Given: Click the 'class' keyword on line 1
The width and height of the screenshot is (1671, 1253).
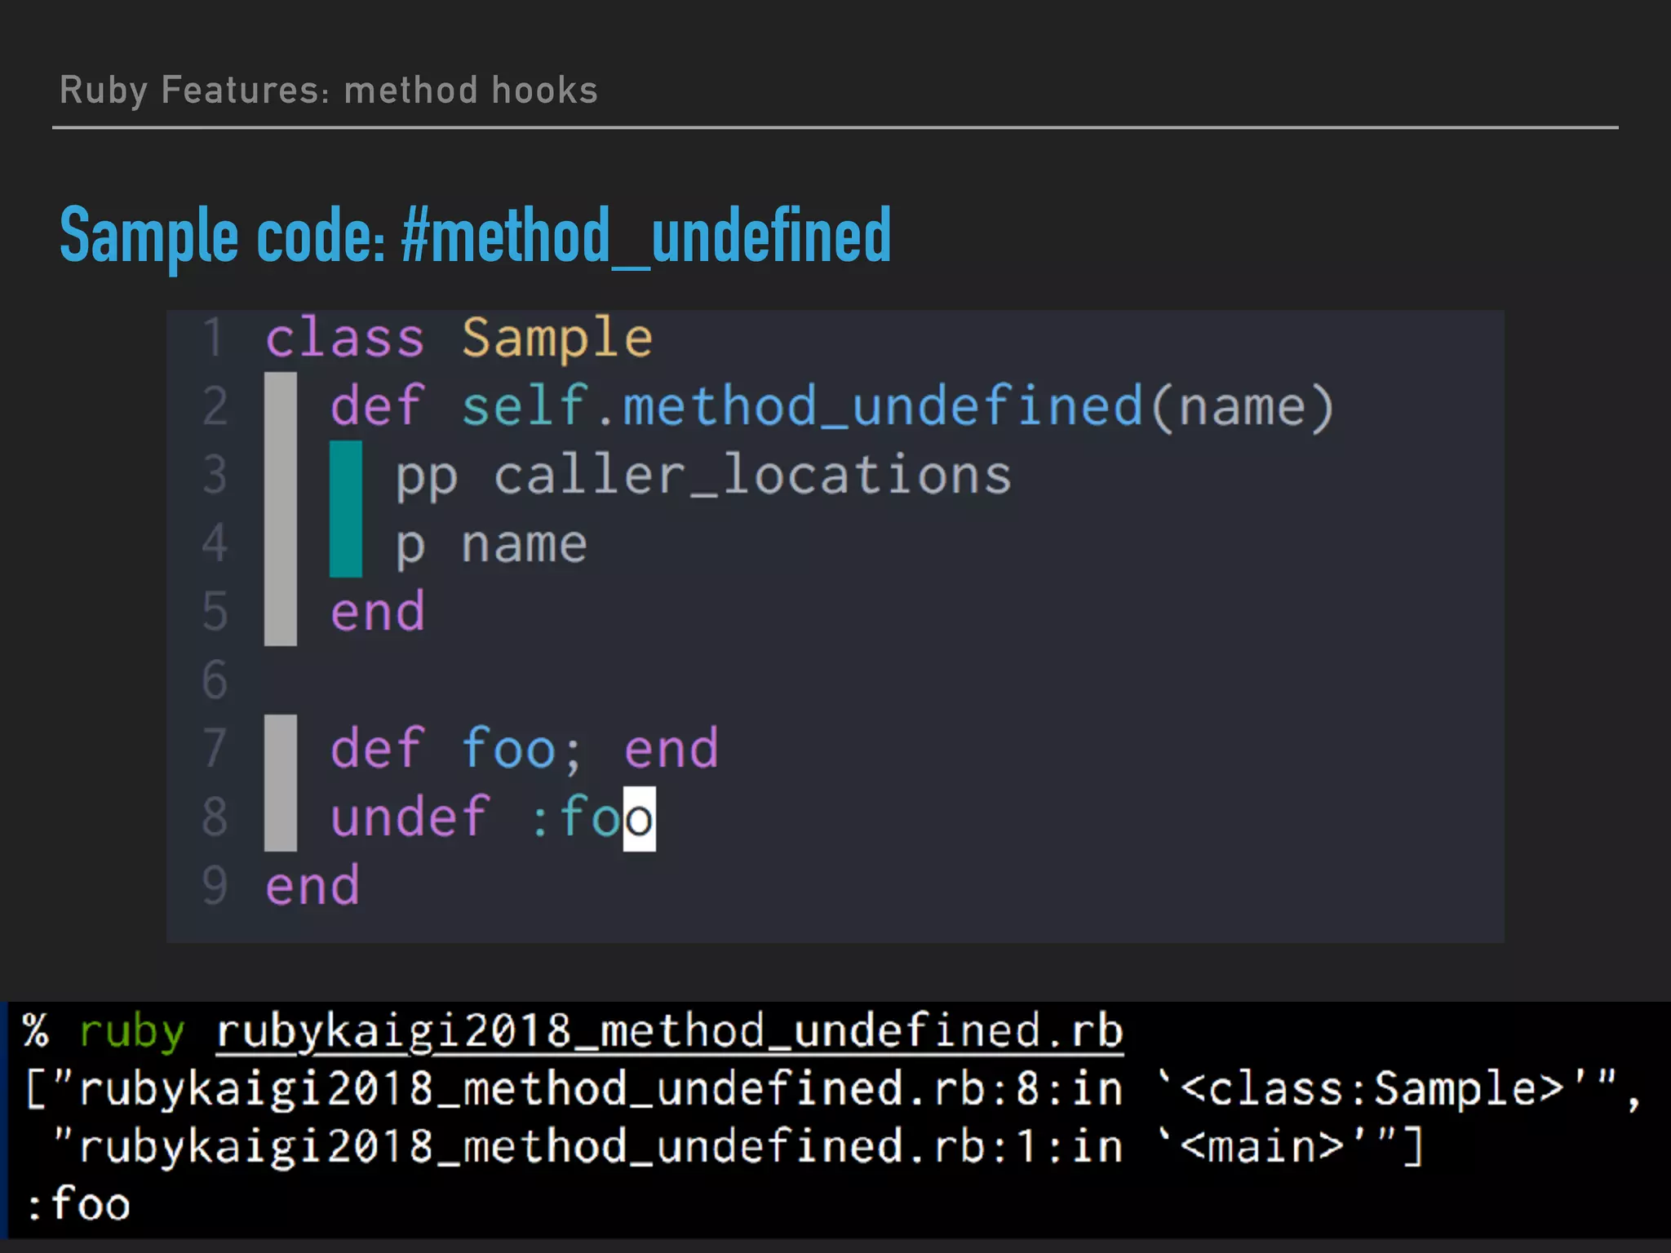Looking at the screenshot, I should click(x=344, y=338).
